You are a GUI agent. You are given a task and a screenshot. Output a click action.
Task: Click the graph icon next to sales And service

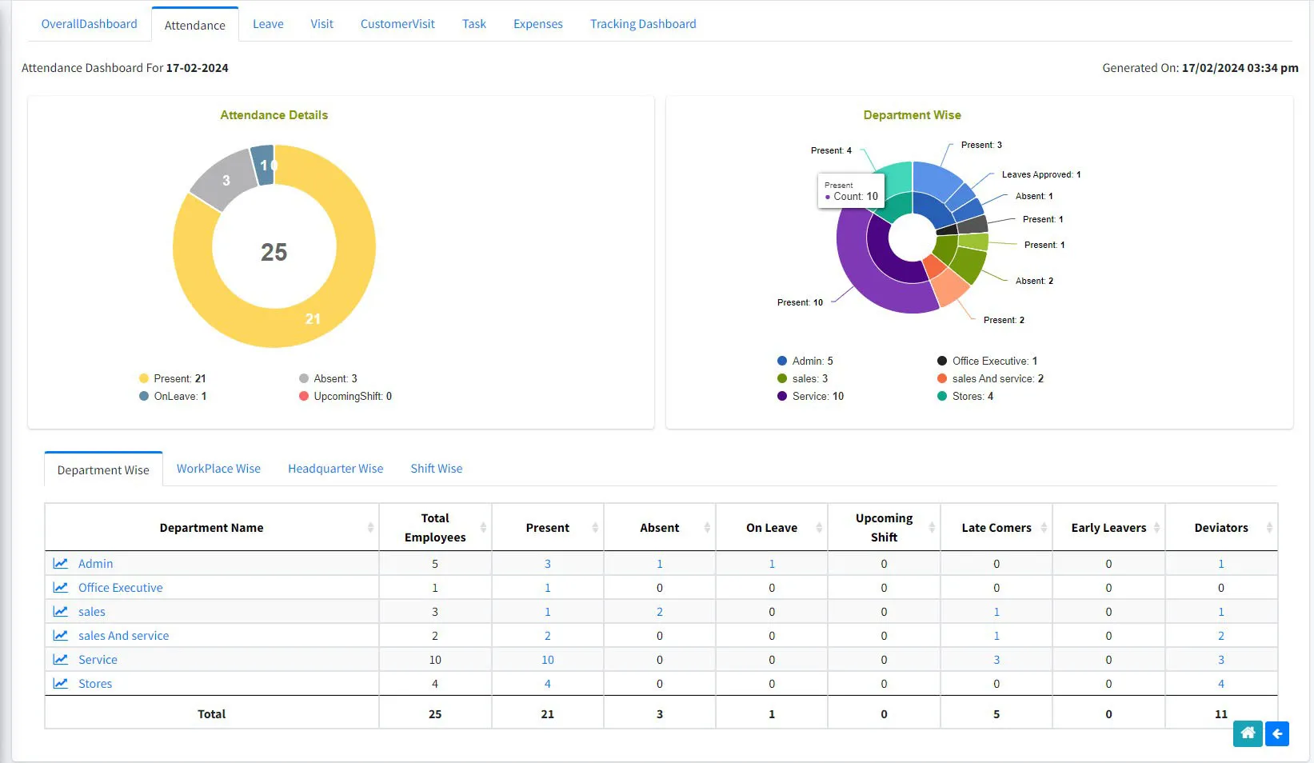[x=62, y=635]
